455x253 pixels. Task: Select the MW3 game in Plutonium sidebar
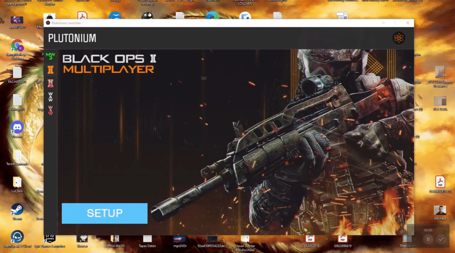click(51, 56)
